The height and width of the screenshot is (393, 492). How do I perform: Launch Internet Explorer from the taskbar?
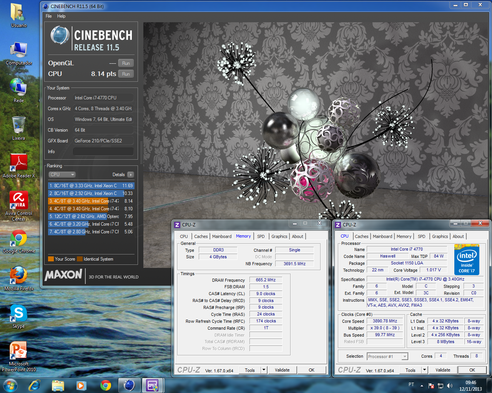coord(35,385)
